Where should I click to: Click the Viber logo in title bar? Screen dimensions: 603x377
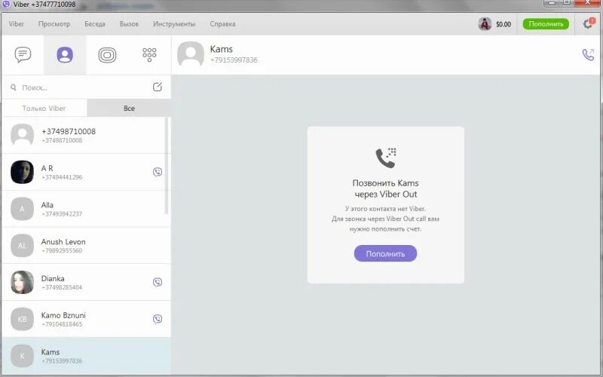(6, 5)
